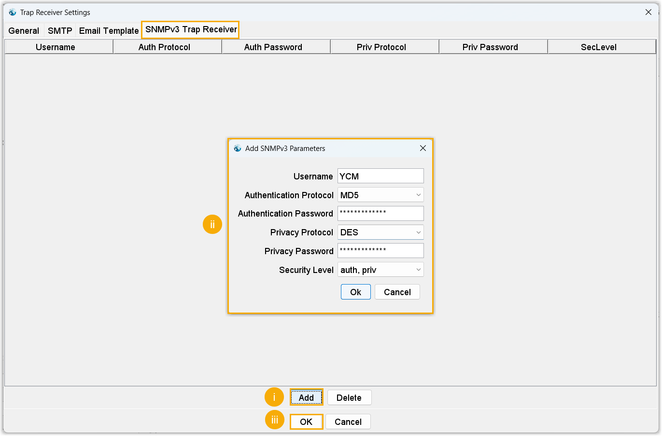Image resolution: width=662 pixels, height=436 pixels.
Task: Close the Trap Receiver Settings window
Action: pyautogui.click(x=648, y=13)
